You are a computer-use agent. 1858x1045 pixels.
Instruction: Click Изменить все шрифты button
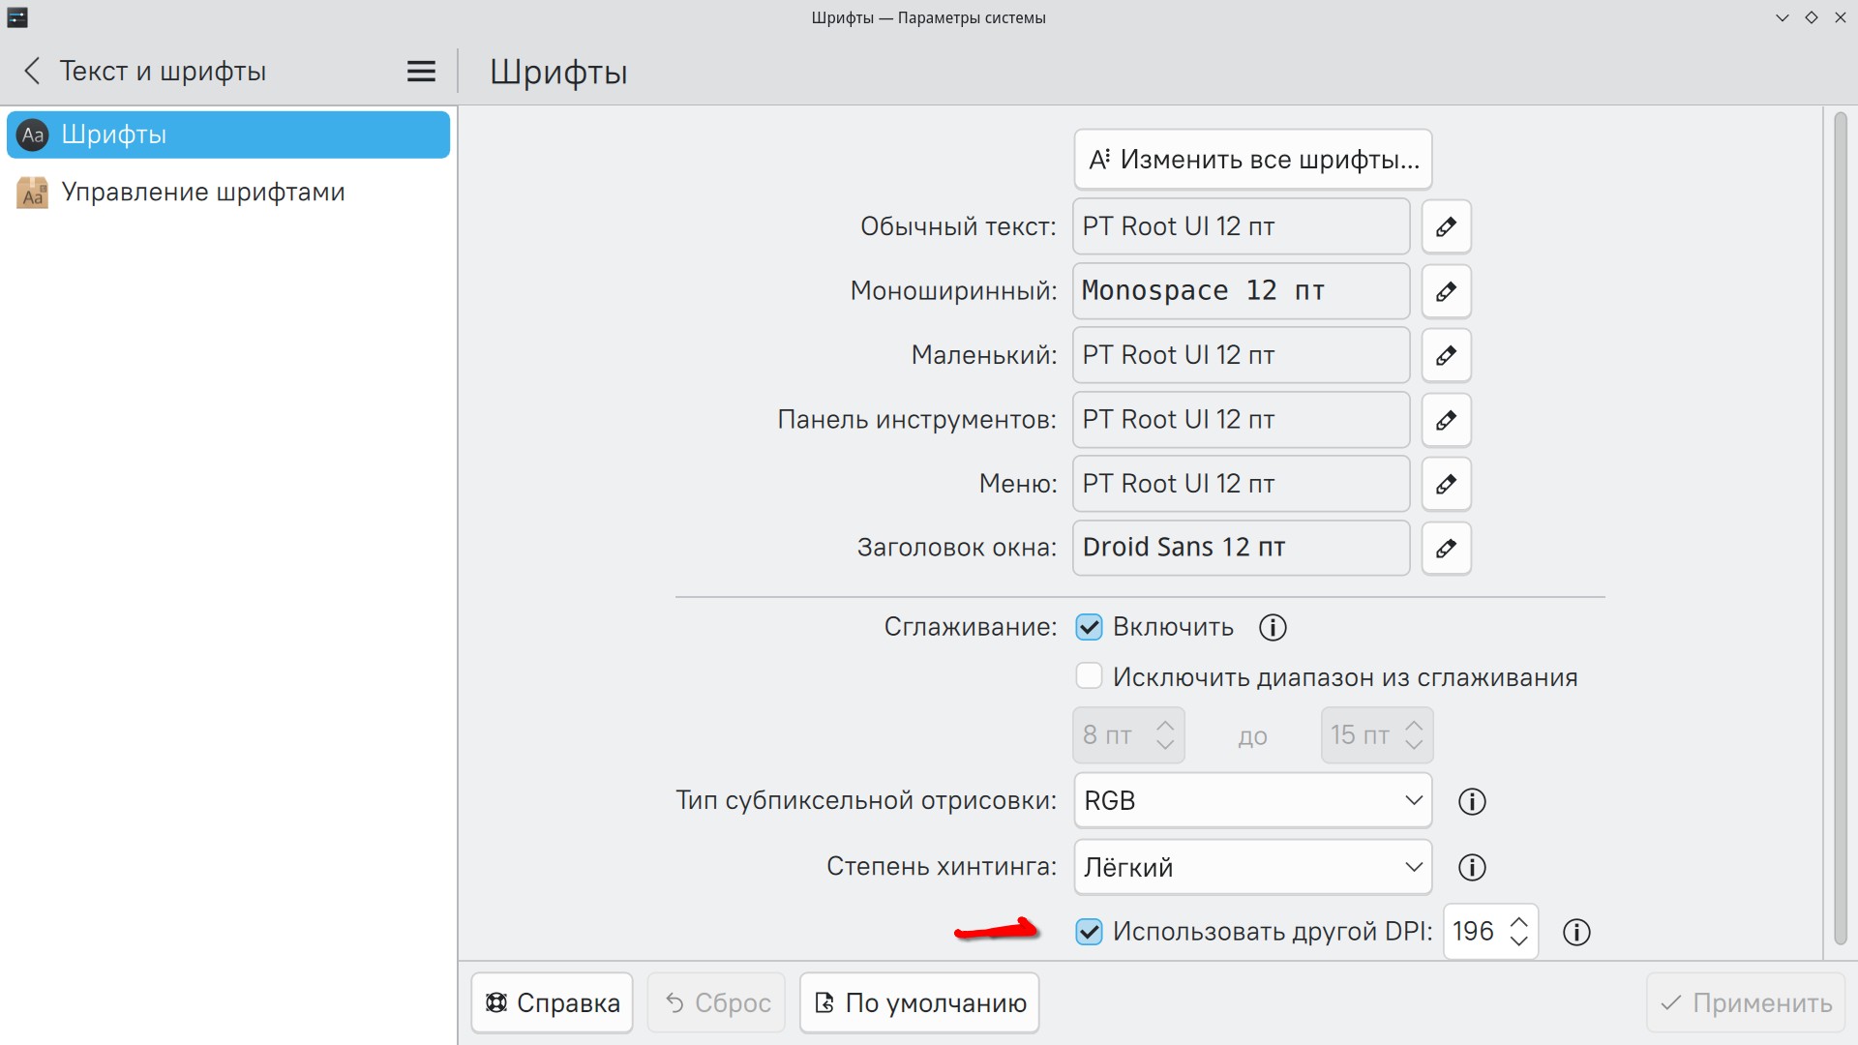(1252, 160)
